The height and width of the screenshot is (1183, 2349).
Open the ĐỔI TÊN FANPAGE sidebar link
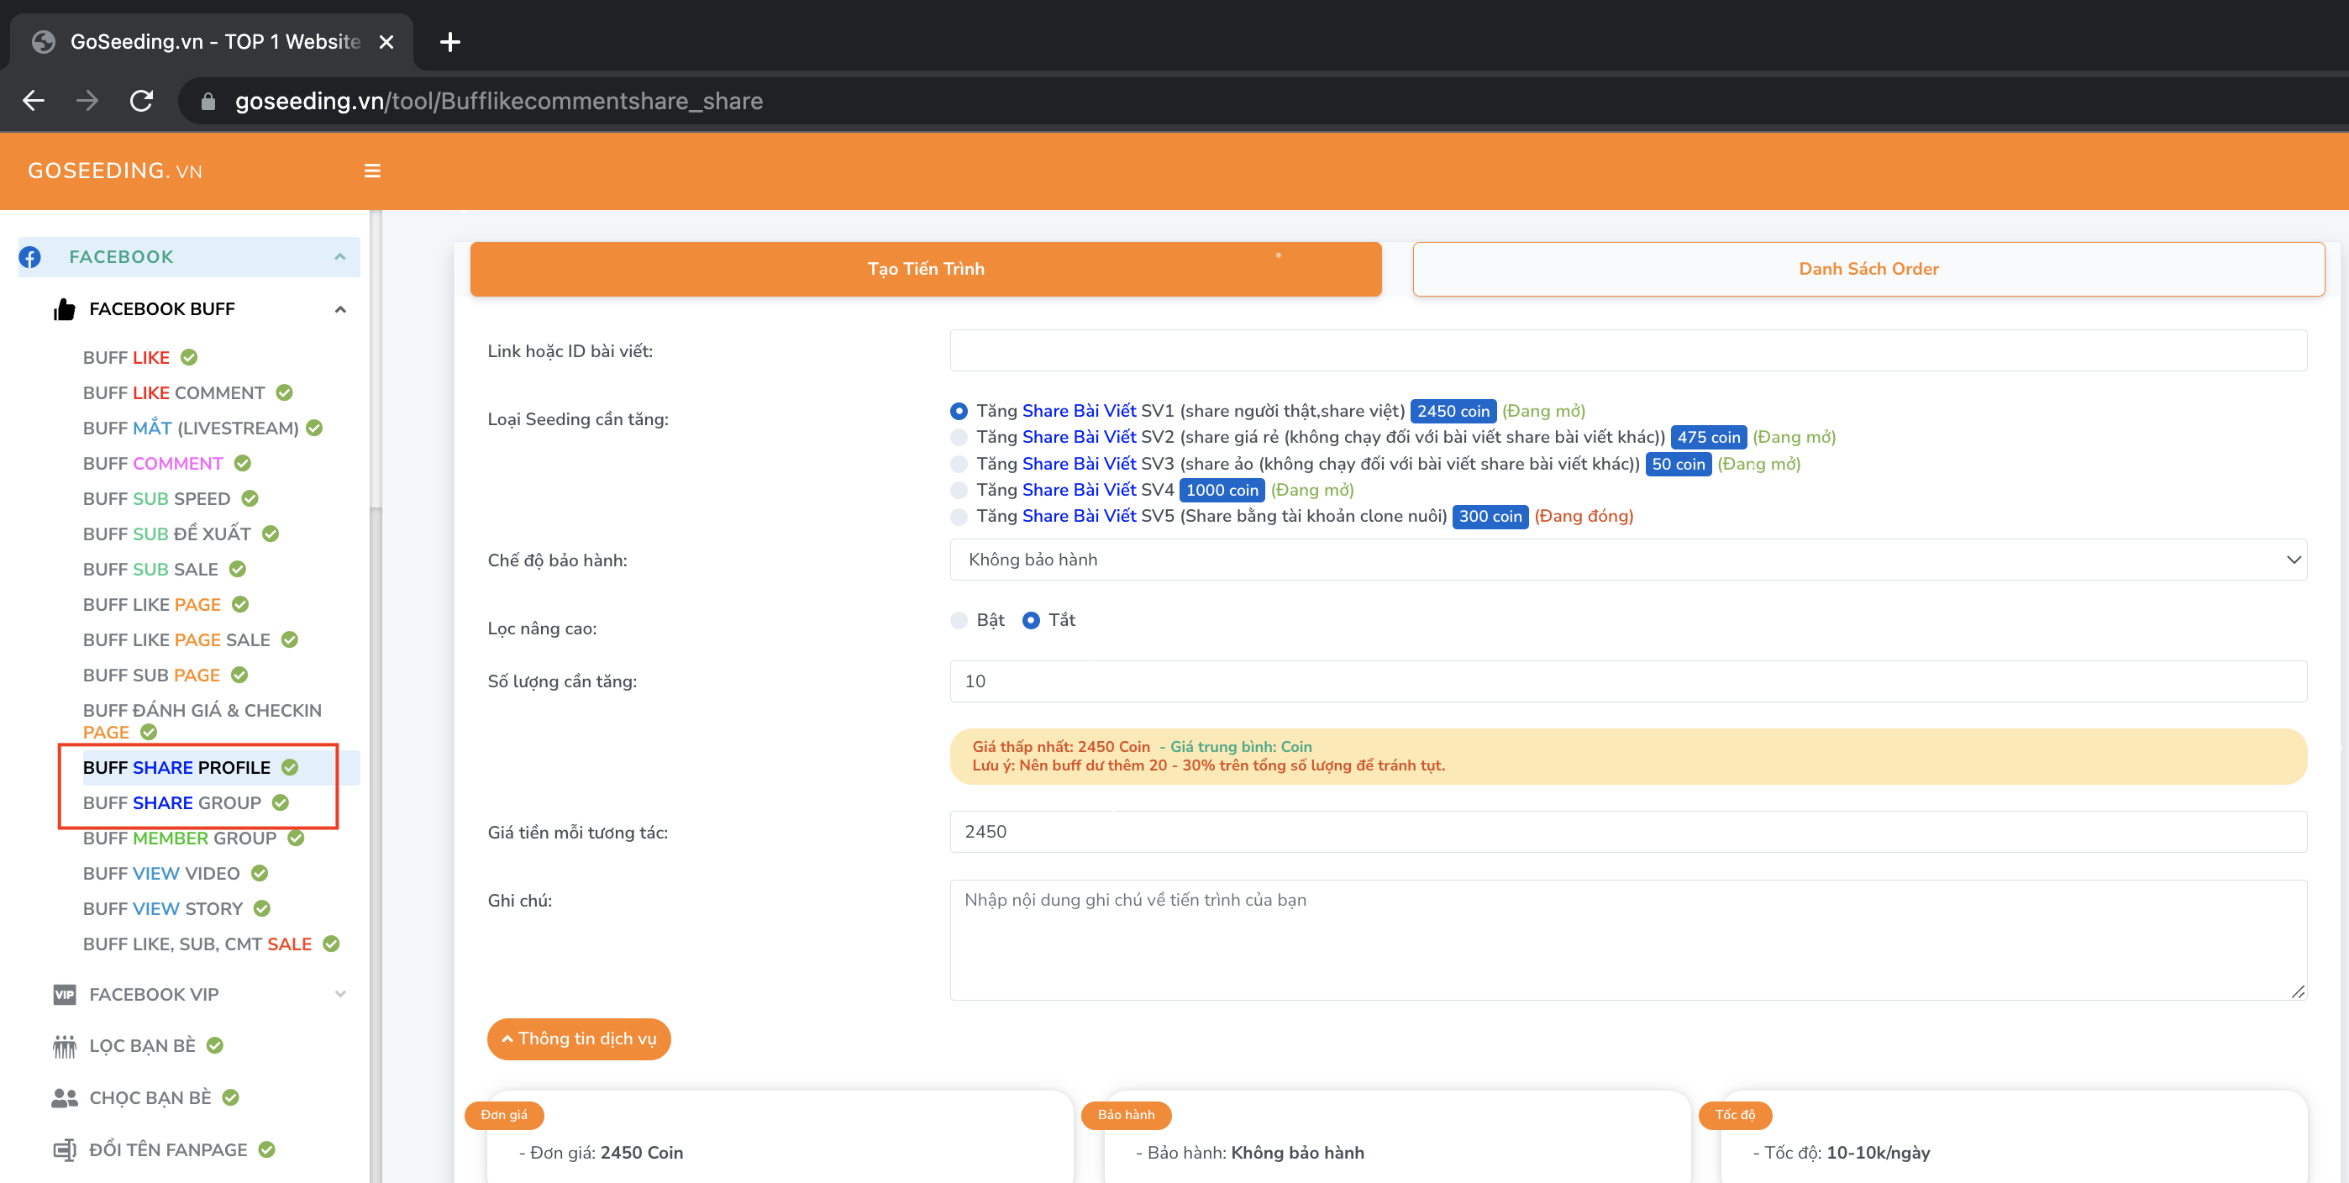[x=168, y=1150]
